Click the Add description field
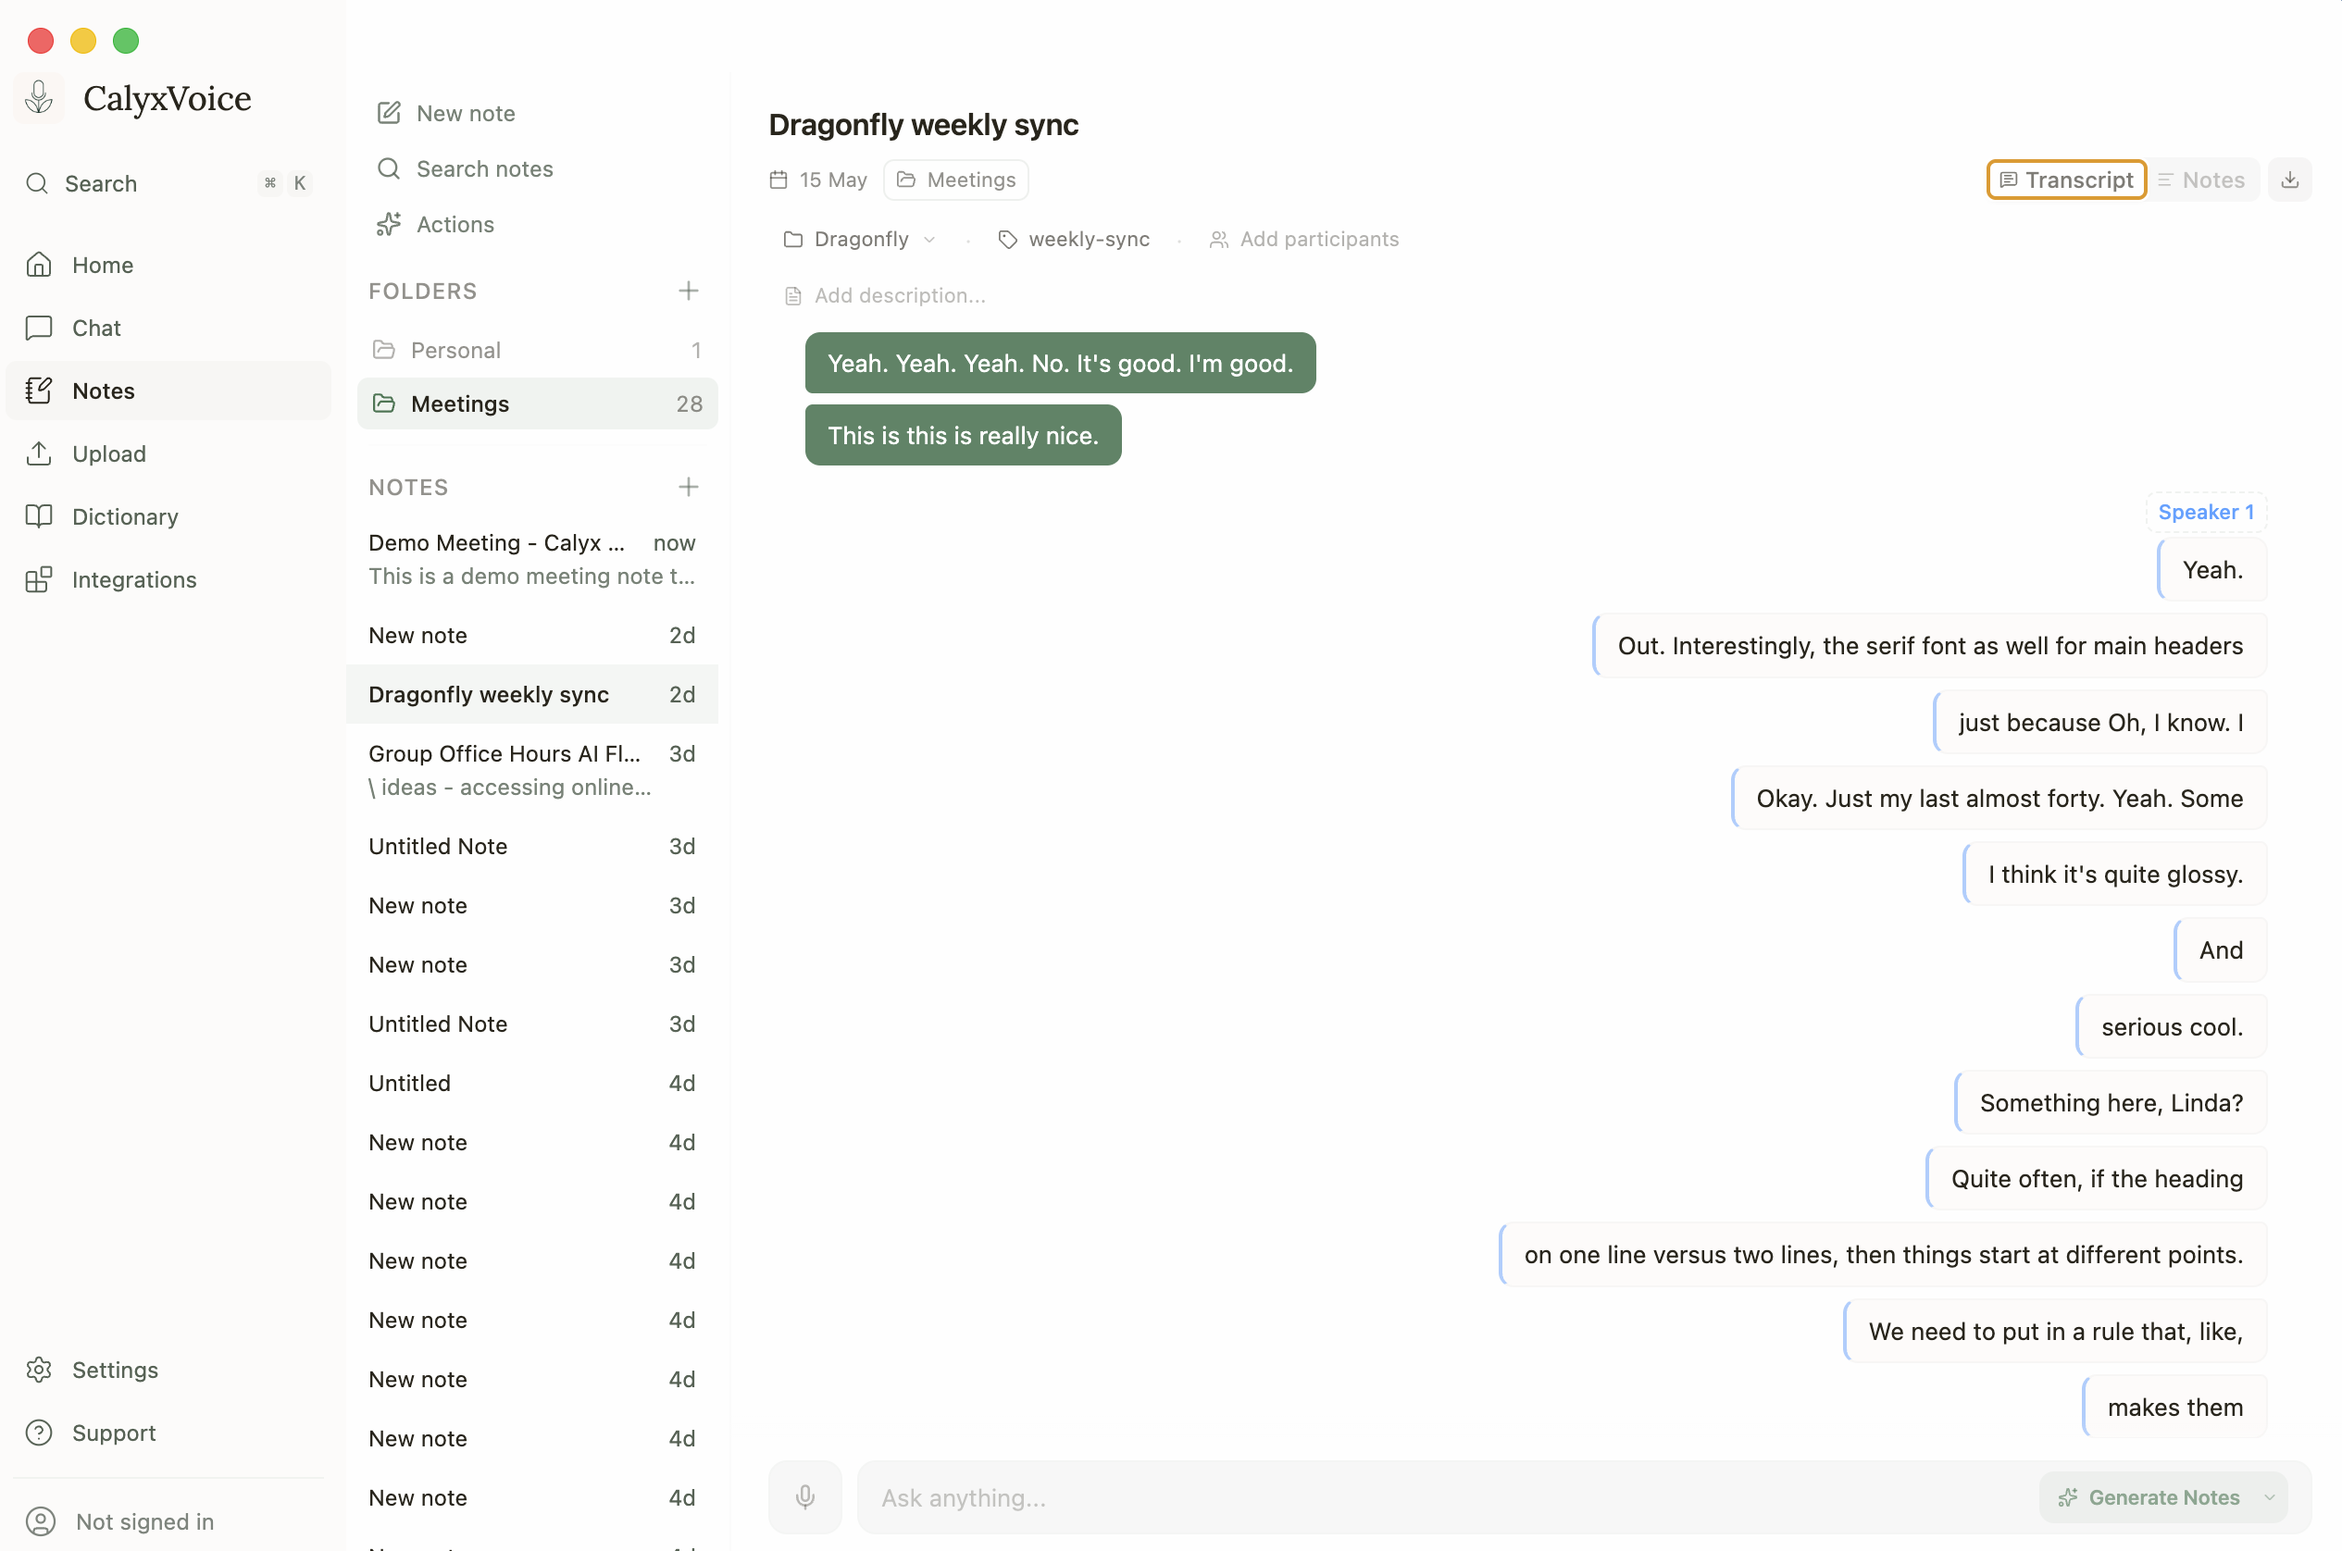 pyautogui.click(x=886, y=296)
